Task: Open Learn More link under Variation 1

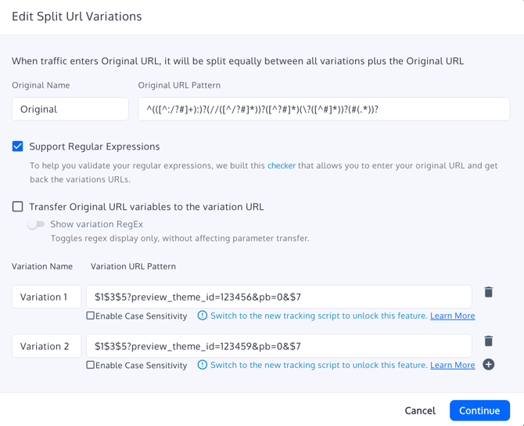Action: click(452, 316)
